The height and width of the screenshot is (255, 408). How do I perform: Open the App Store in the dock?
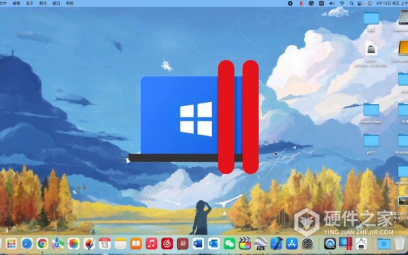pyautogui.click(x=292, y=244)
